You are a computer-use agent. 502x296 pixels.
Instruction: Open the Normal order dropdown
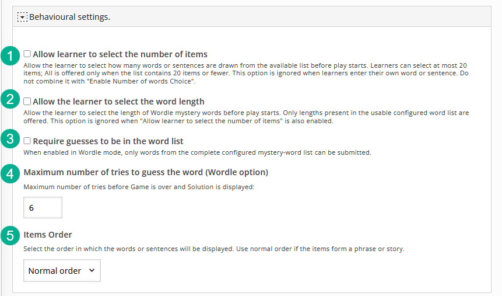click(x=62, y=271)
